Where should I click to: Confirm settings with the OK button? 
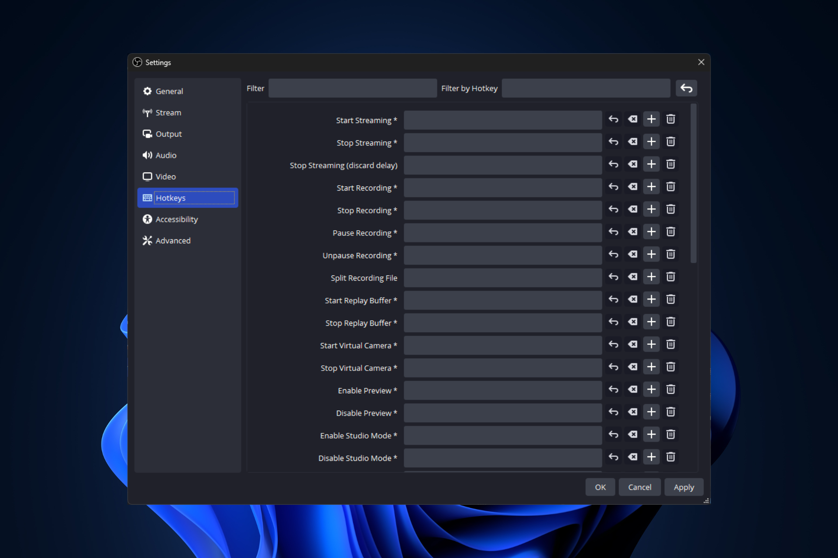pos(600,487)
